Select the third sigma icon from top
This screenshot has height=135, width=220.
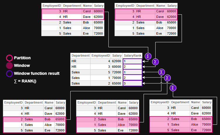pos(161,72)
